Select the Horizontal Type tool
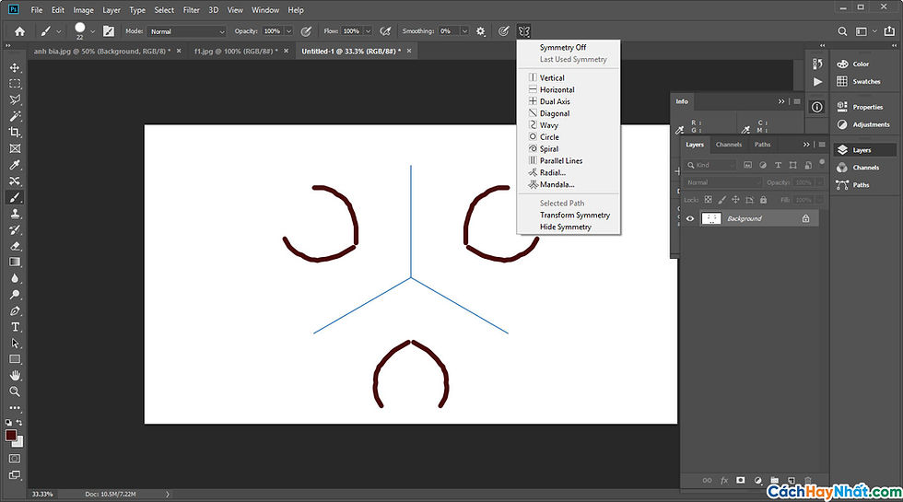903x502 pixels. (x=15, y=327)
